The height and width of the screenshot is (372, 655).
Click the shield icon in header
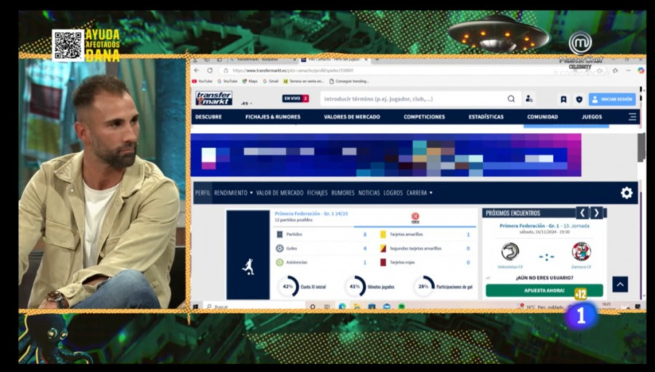579,100
